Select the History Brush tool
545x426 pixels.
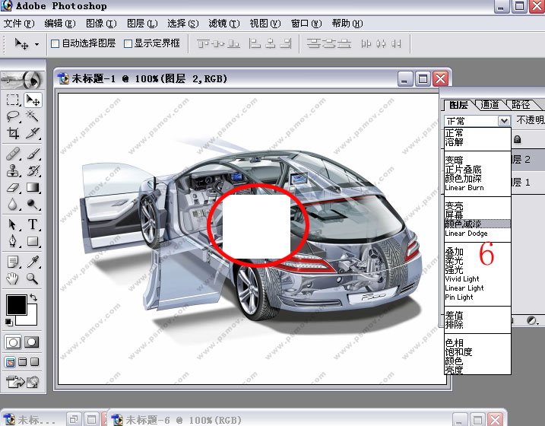click(x=33, y=170)
